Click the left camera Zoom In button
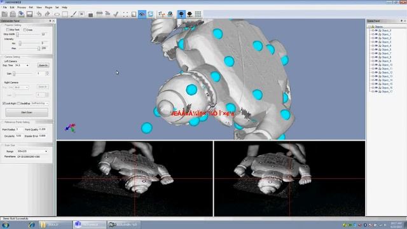 43,65
